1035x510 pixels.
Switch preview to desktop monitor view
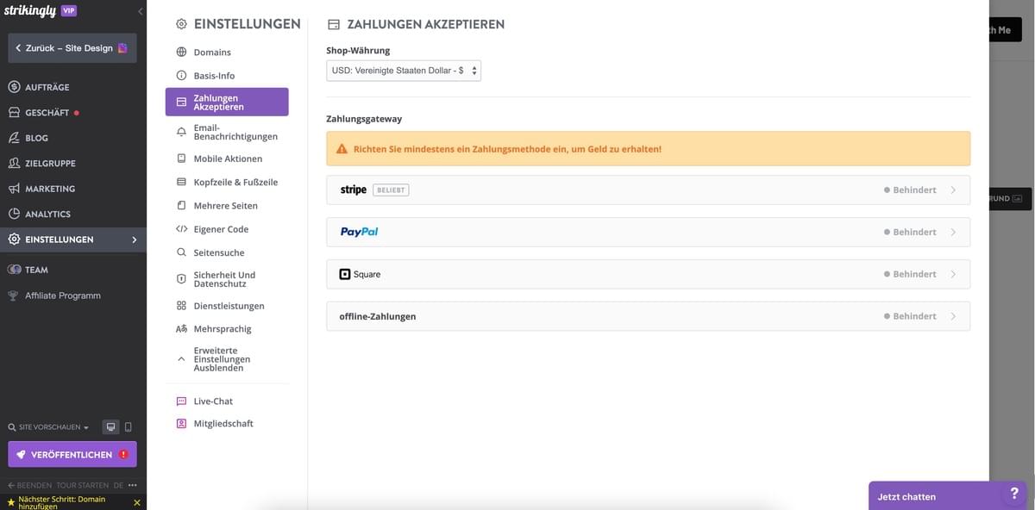(110, 426)
